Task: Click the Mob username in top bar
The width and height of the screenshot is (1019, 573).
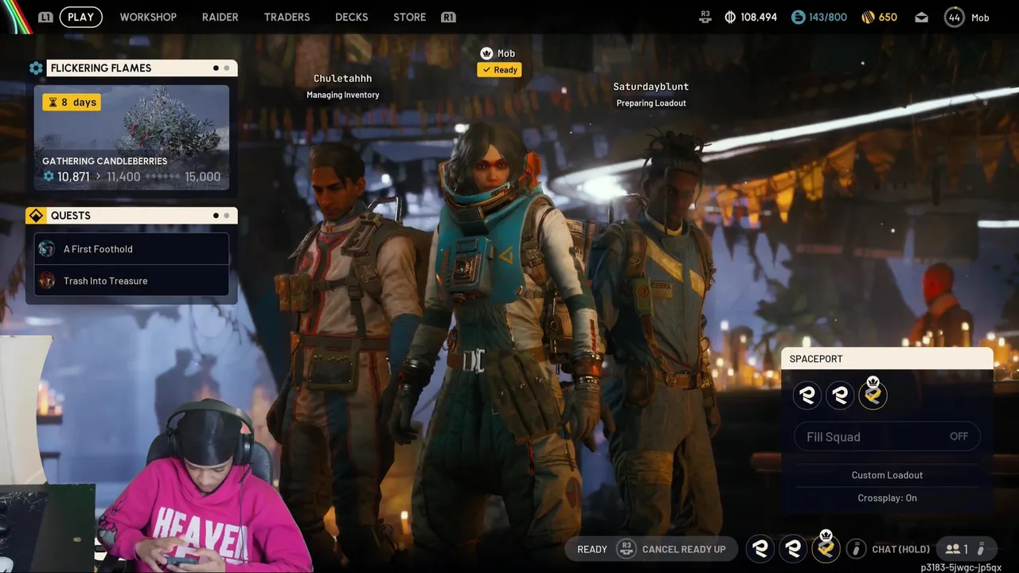Action: [980, 18]
